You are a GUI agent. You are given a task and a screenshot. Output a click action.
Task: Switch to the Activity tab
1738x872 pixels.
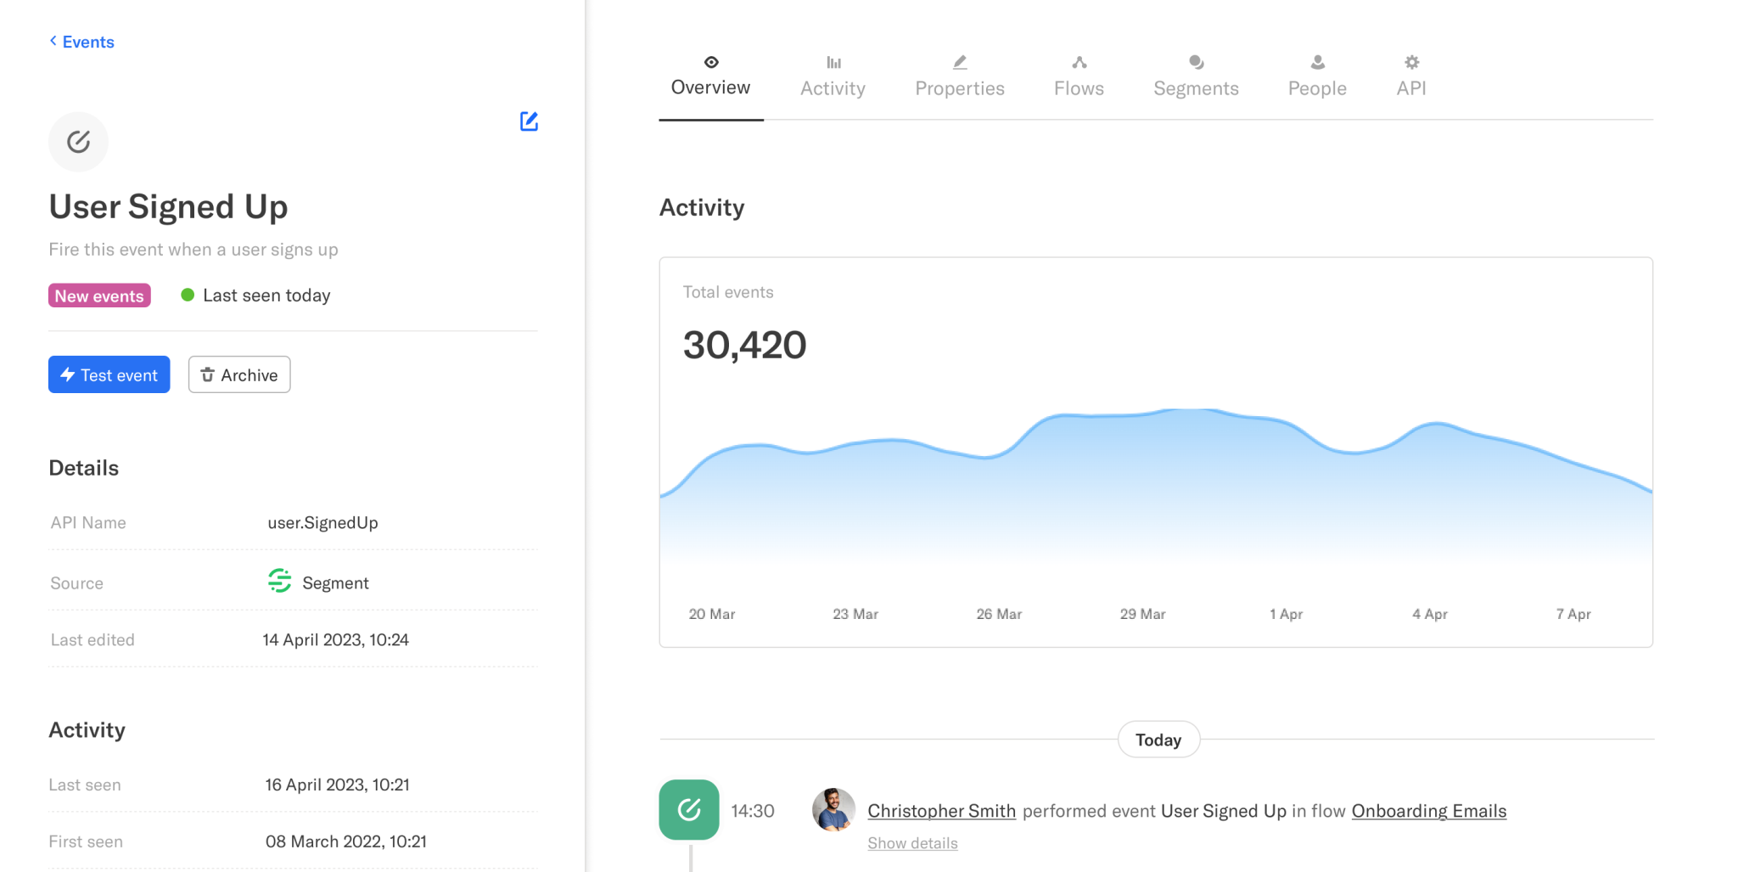click(x=833, y=87)
